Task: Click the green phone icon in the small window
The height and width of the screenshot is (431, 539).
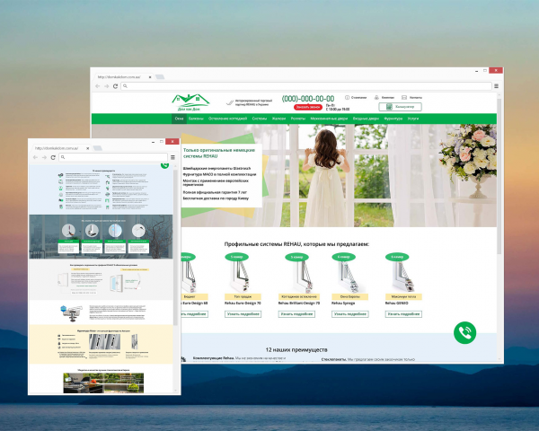Action: point(164,165)
